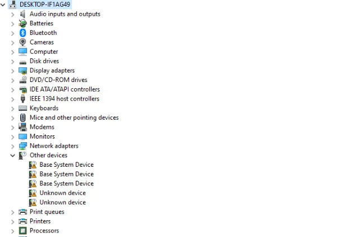The width and height of the screenshot is (344, 237).
Task: Expand the Display adapters category
Action: click(x=13, y=71)
